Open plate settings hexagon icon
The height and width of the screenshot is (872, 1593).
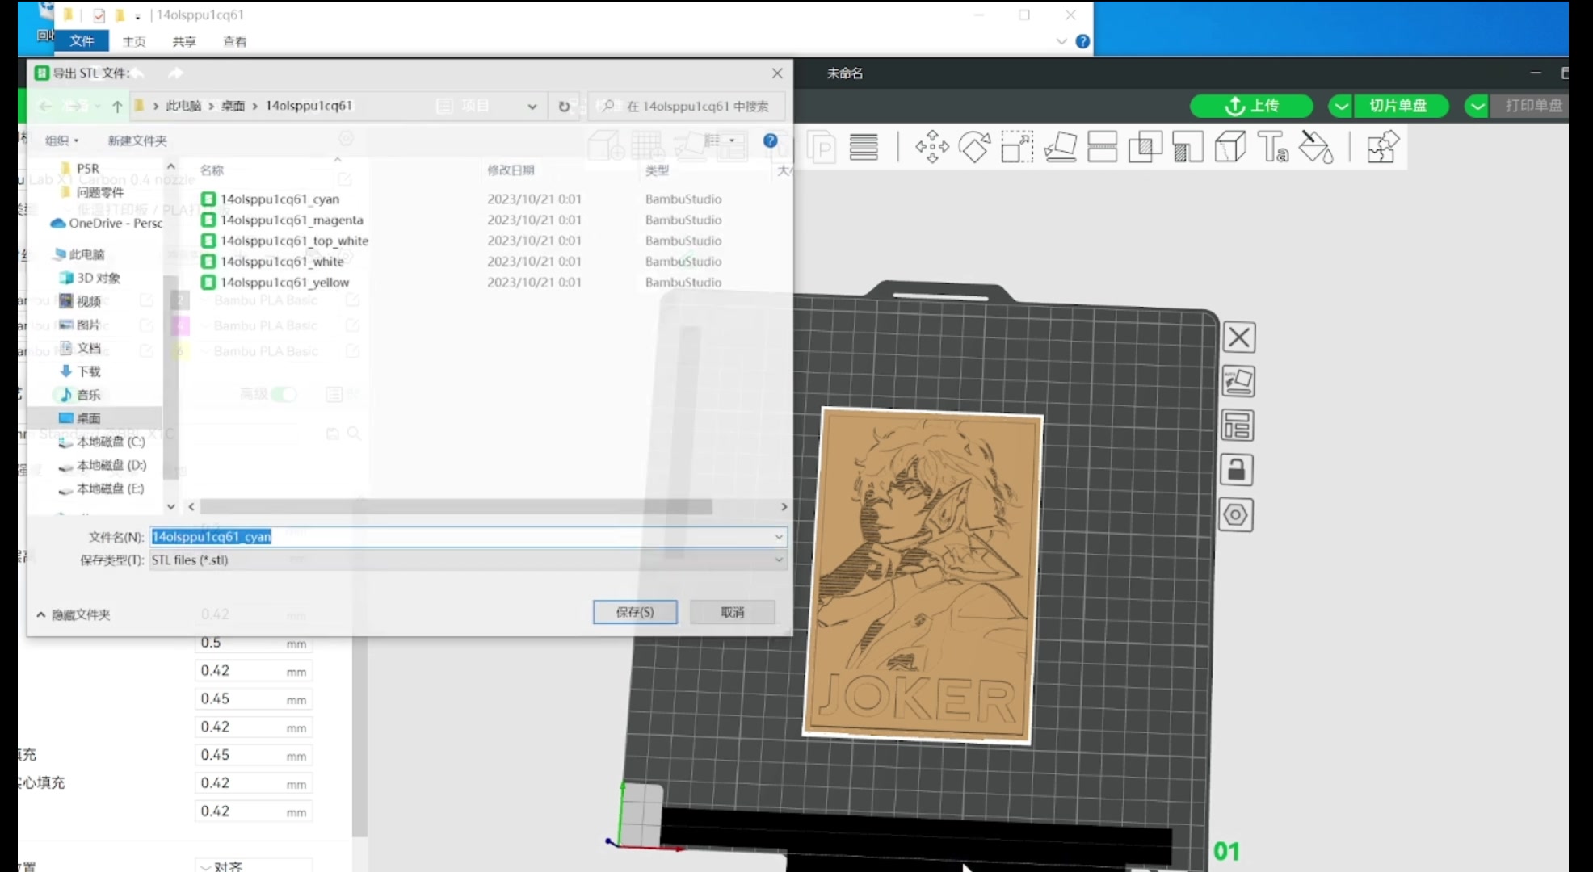tap(1237, 515)
